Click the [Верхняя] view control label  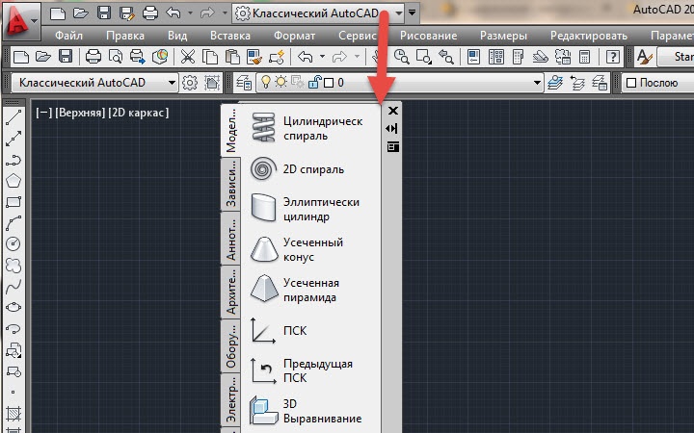coord(80,113)
